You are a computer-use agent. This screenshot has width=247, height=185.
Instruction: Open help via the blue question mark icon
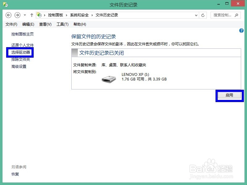[241, 31]
